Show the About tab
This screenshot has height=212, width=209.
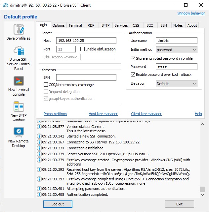(192, 25)
